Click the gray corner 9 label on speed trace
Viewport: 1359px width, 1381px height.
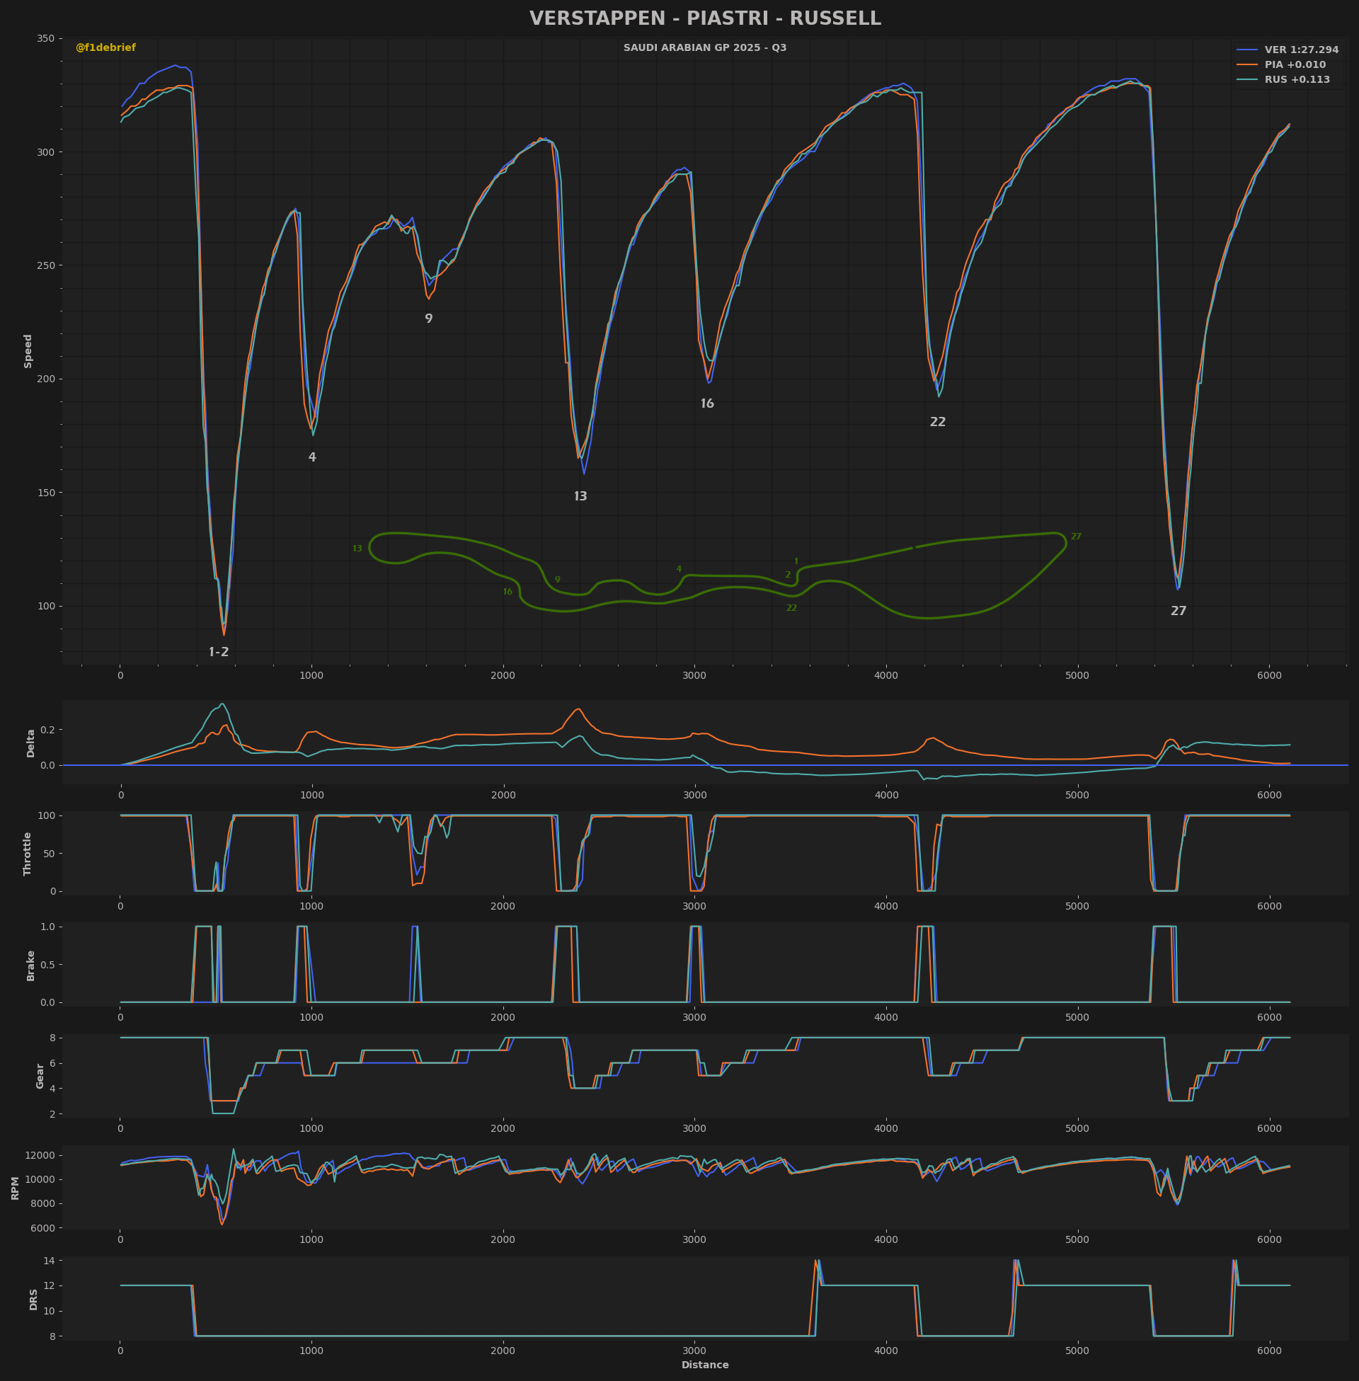[429, 319]
